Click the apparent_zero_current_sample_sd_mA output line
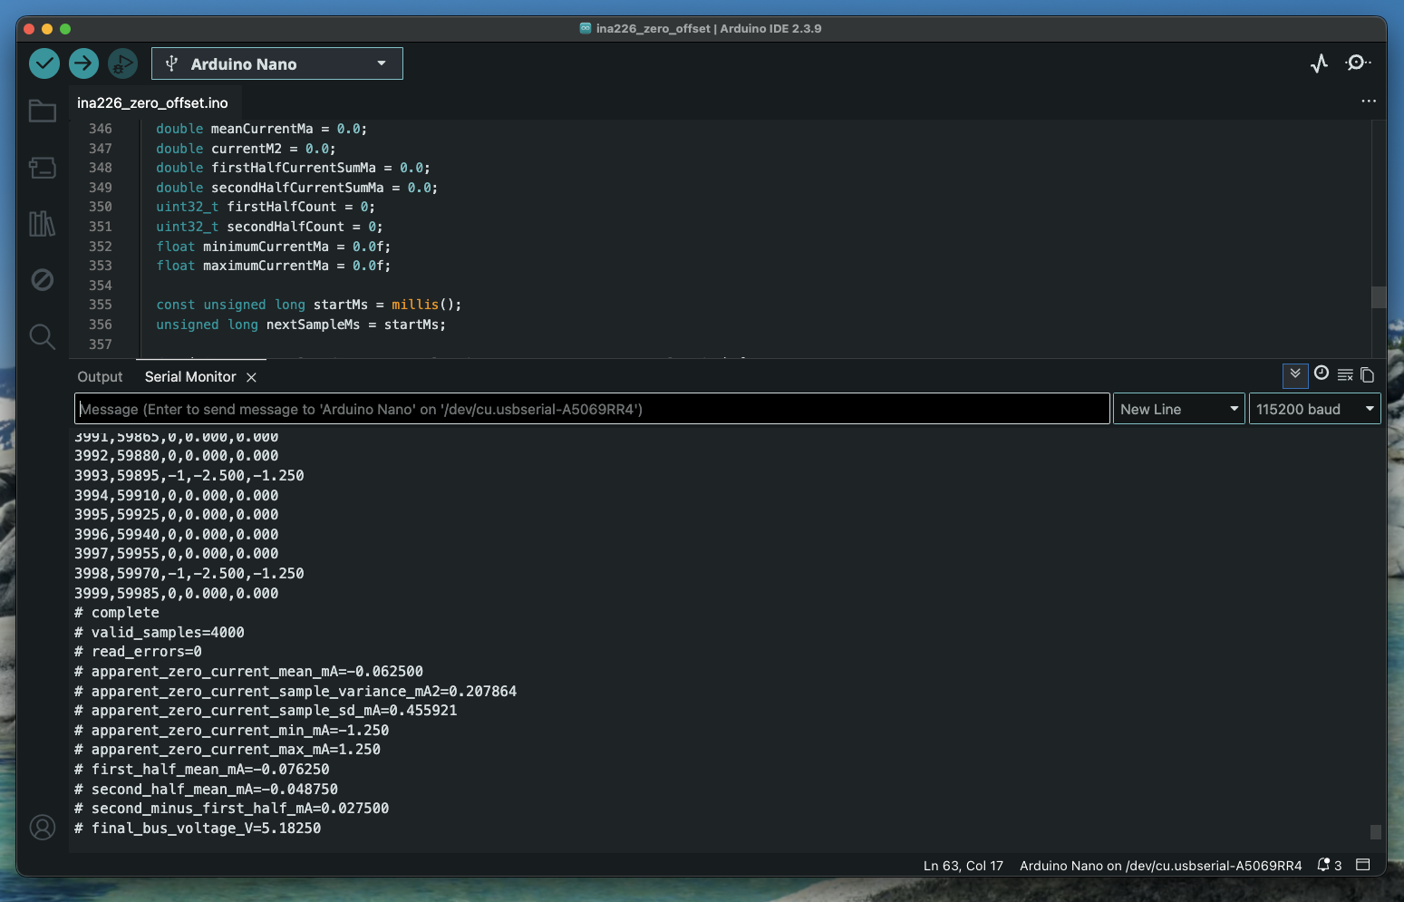 pyautogui.click(x=266, y=711)
